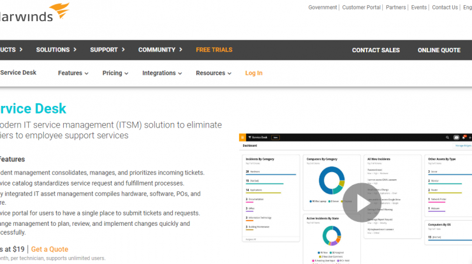Expand the Support menu
Image resolution: width=472 pixels, height=264 pixels.
coord(107,50)
